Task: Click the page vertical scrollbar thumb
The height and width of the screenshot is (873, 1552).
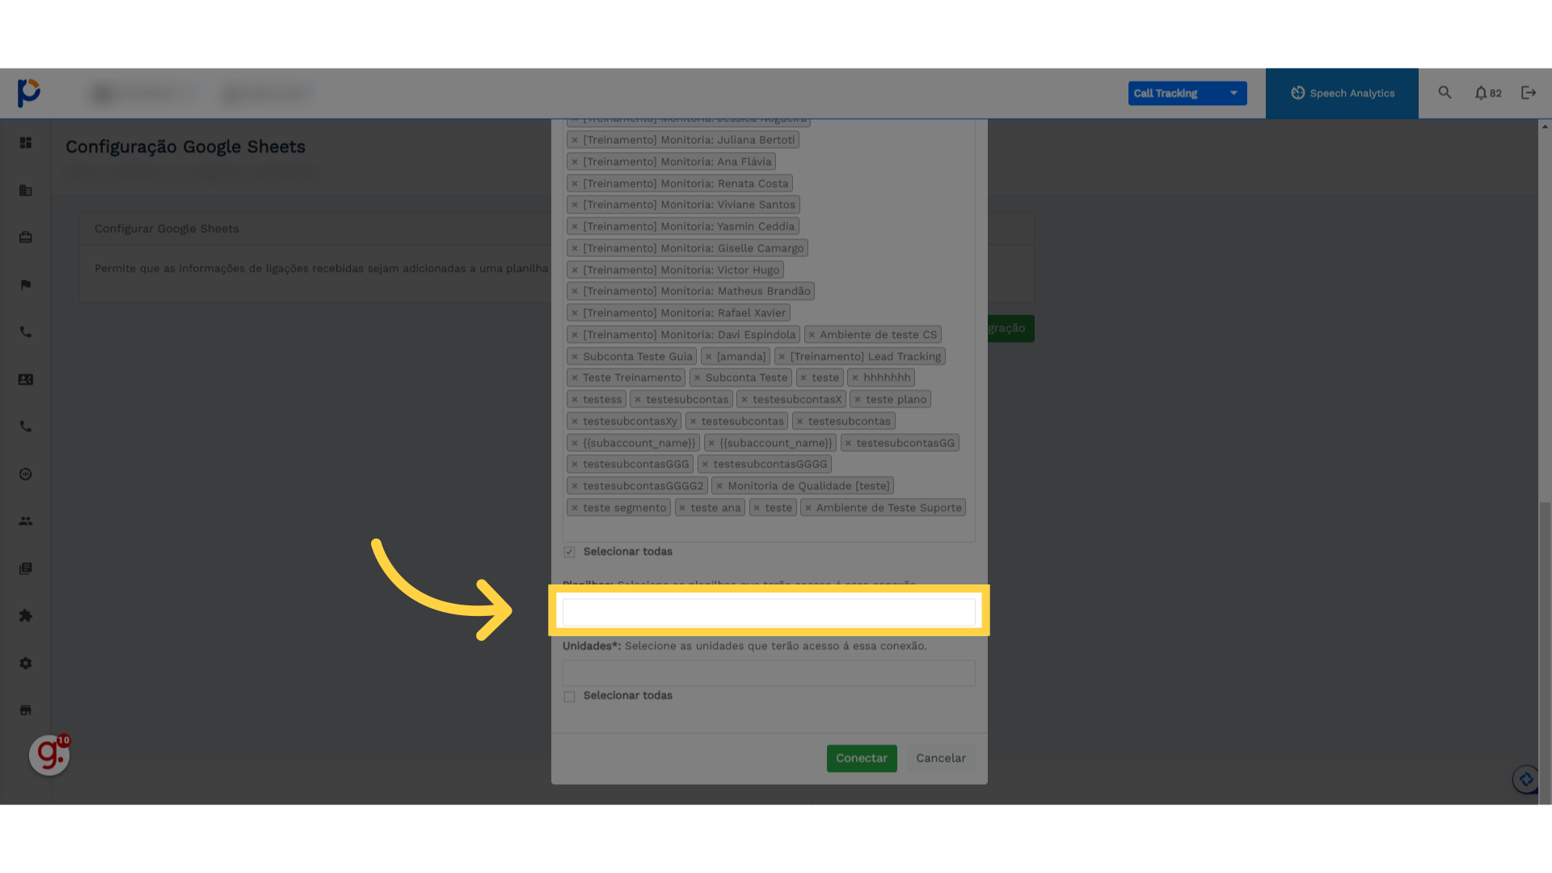Action: (1545, 652)
